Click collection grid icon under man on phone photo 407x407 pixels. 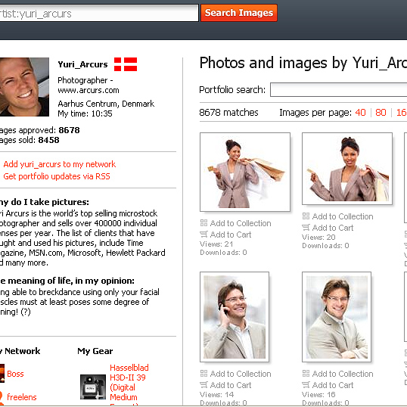[203, 374]
